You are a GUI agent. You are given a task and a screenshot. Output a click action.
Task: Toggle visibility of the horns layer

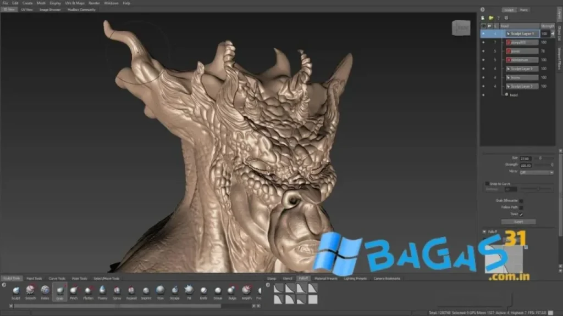(483, 77)
